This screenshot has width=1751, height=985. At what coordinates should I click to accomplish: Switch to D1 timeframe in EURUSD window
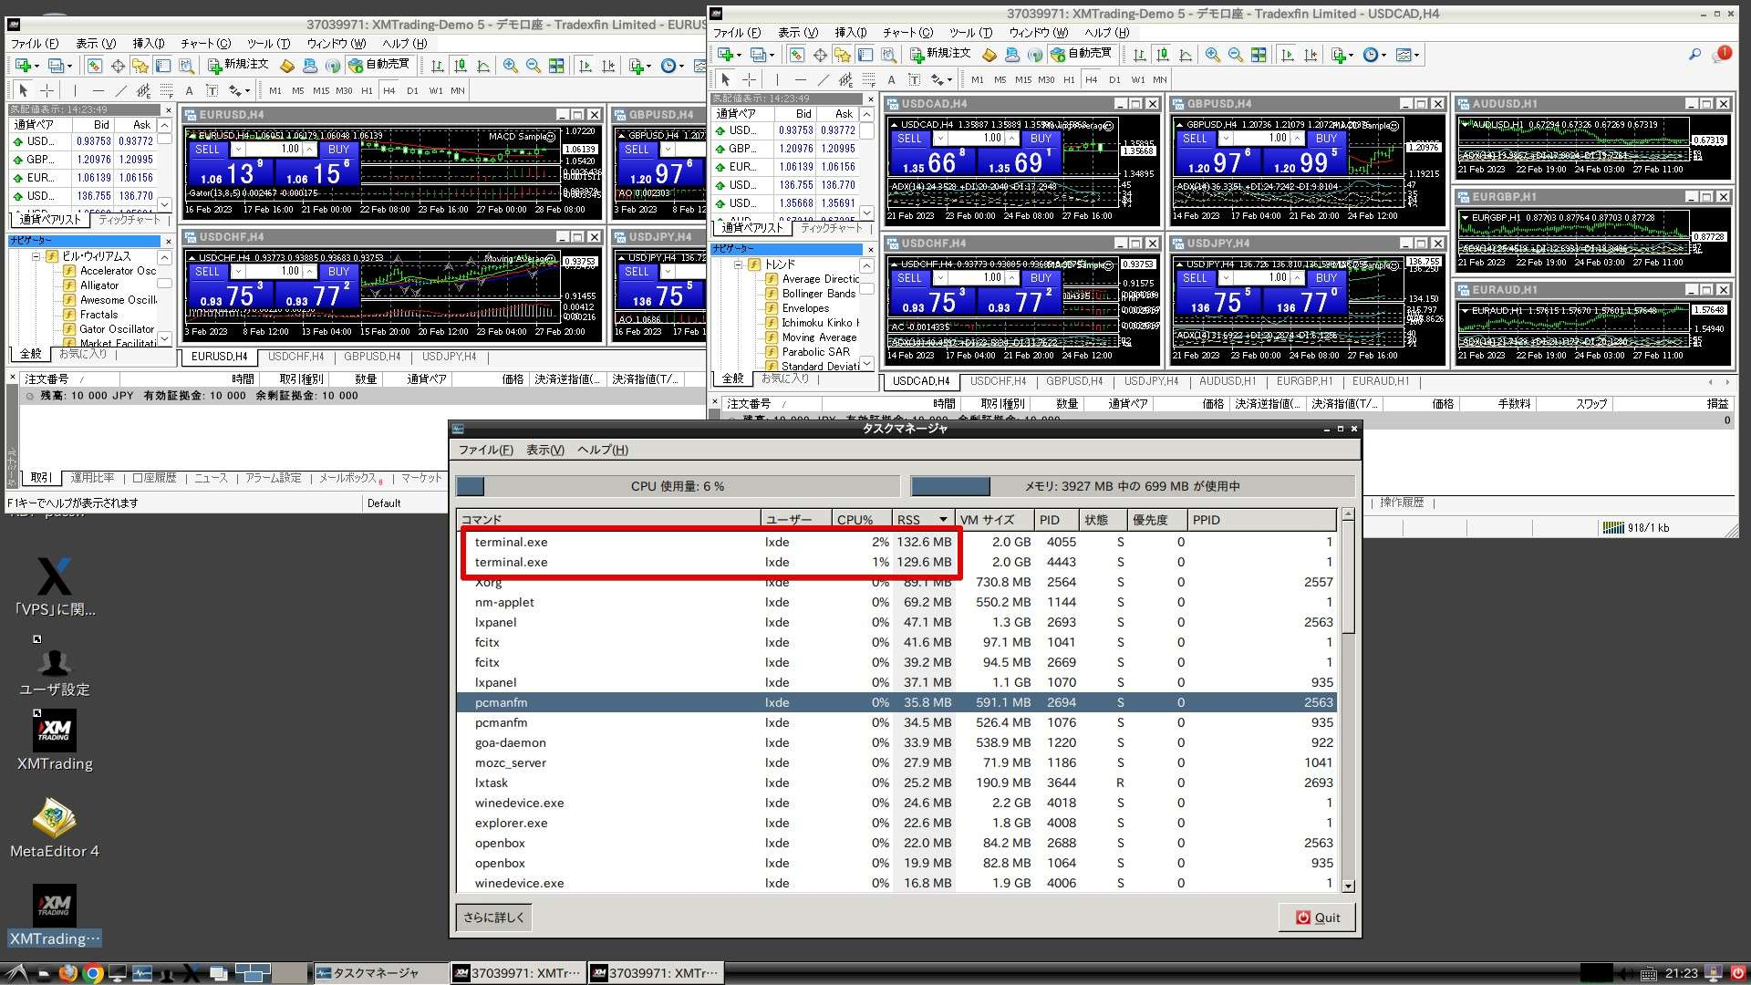(412, 90)
